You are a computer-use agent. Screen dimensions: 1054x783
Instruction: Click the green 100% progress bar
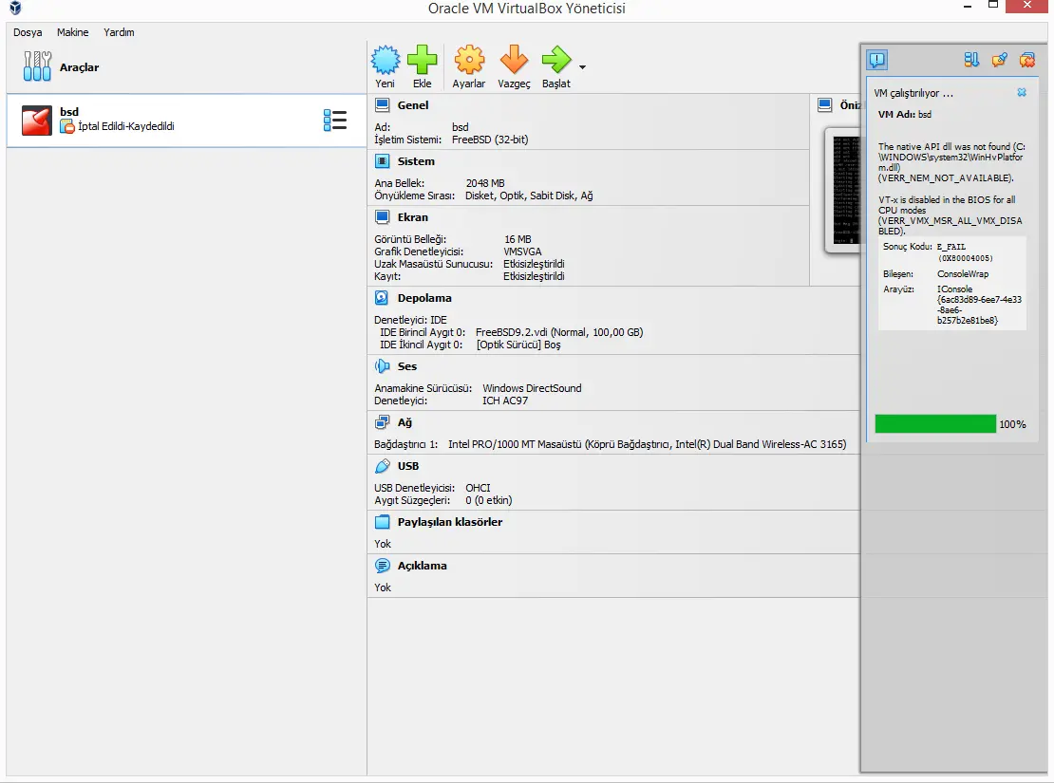[935, 423]
